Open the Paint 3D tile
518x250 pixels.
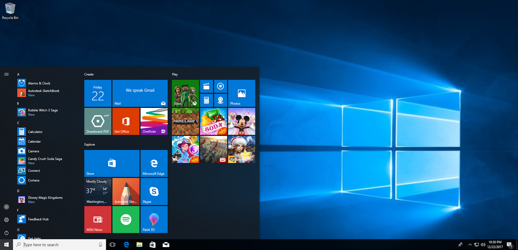point(154,220)
